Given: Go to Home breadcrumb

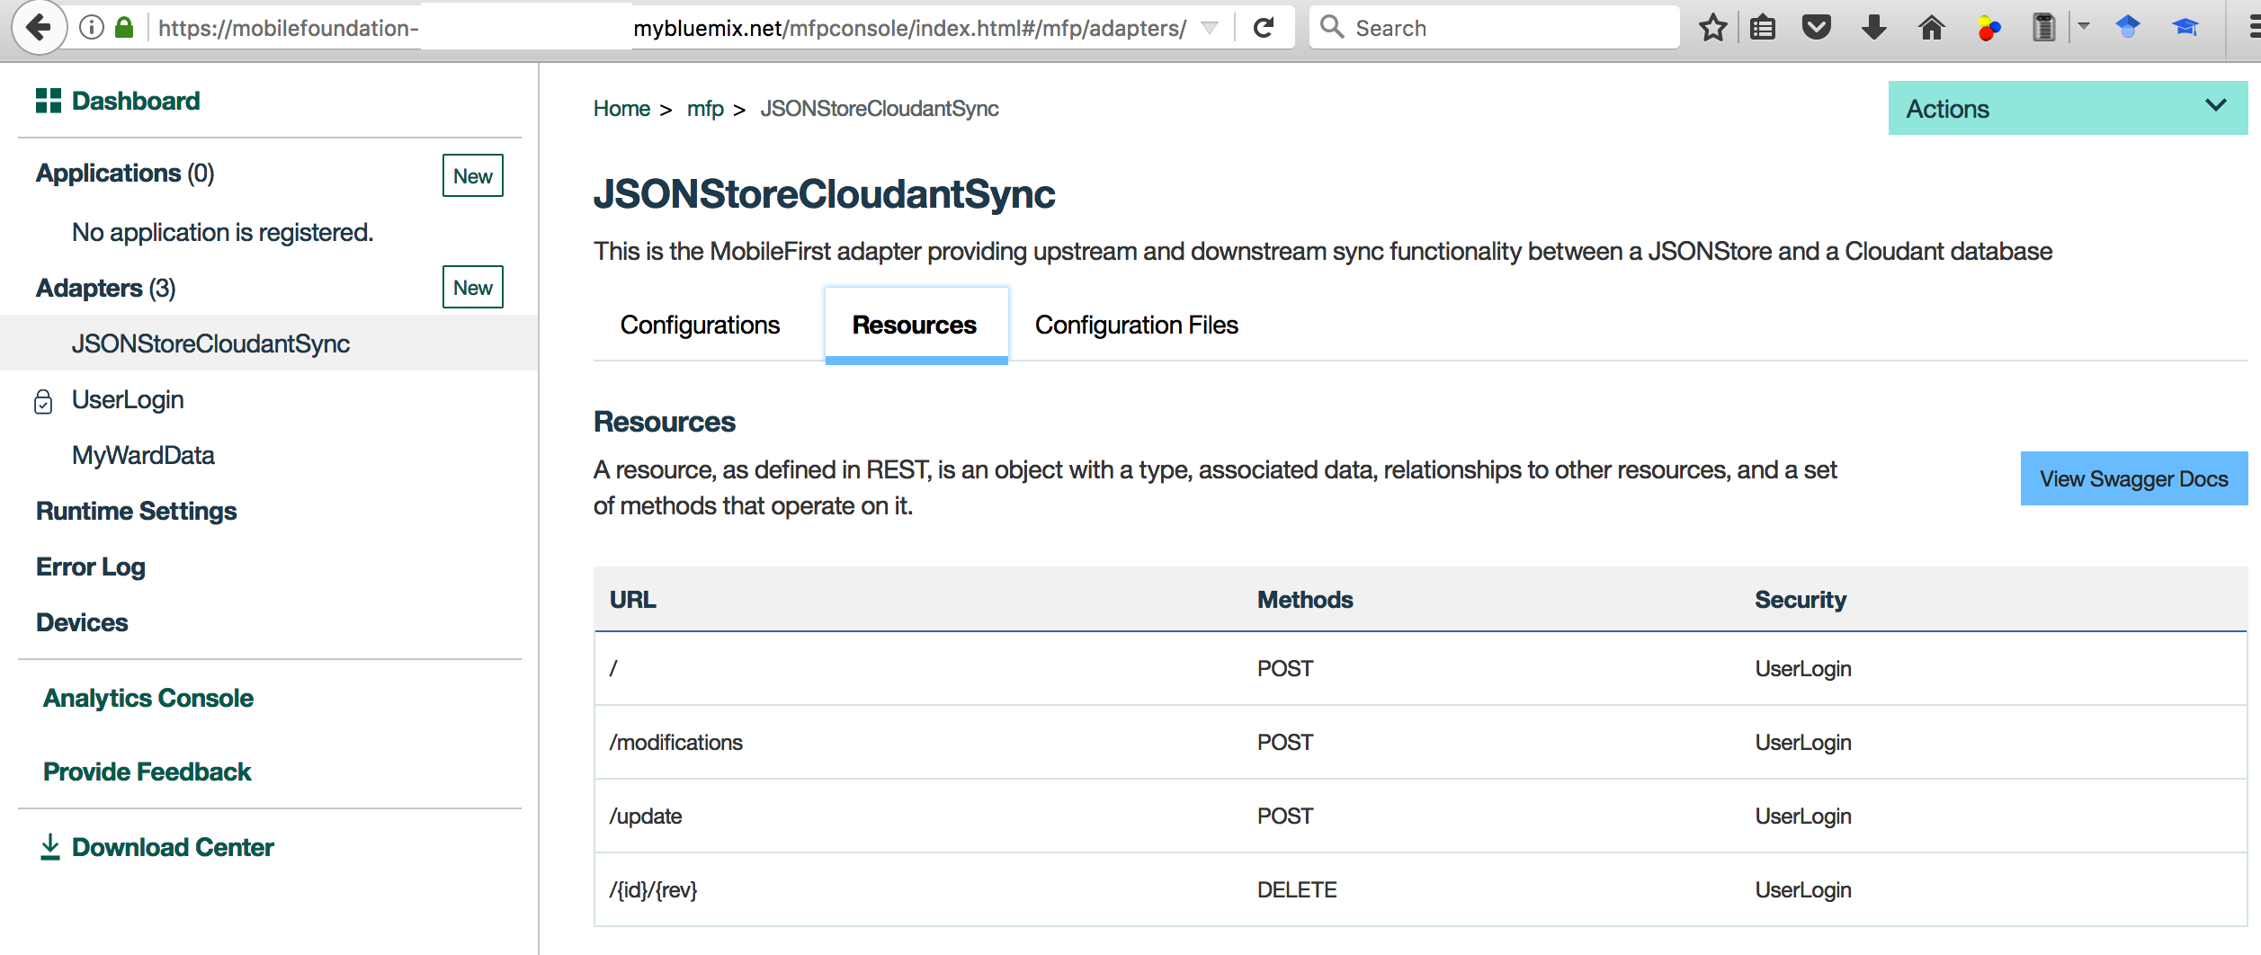Looking at the screenshot, I should [x=621, y=109].
